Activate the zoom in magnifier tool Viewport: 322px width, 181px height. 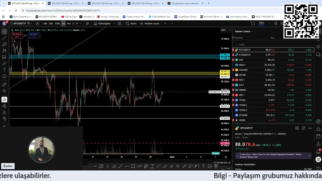click(4, 91)
